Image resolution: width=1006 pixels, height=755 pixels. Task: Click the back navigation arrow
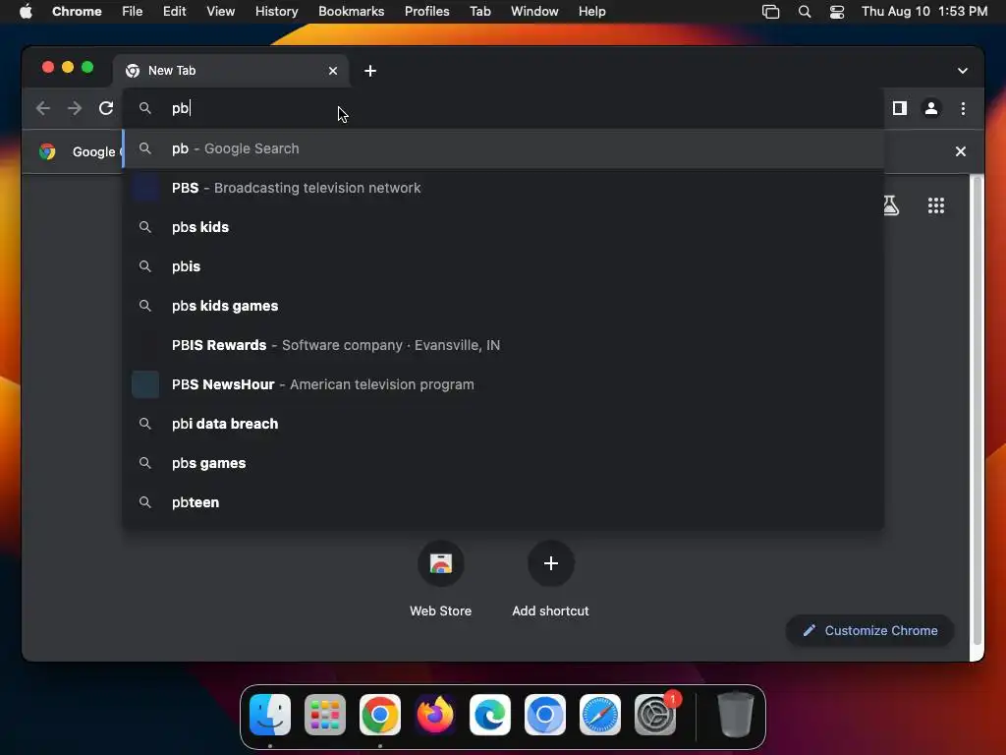pyautogui.click(x=43, y=108)
